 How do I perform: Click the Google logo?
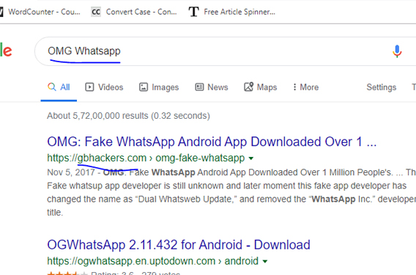[6, 51]
